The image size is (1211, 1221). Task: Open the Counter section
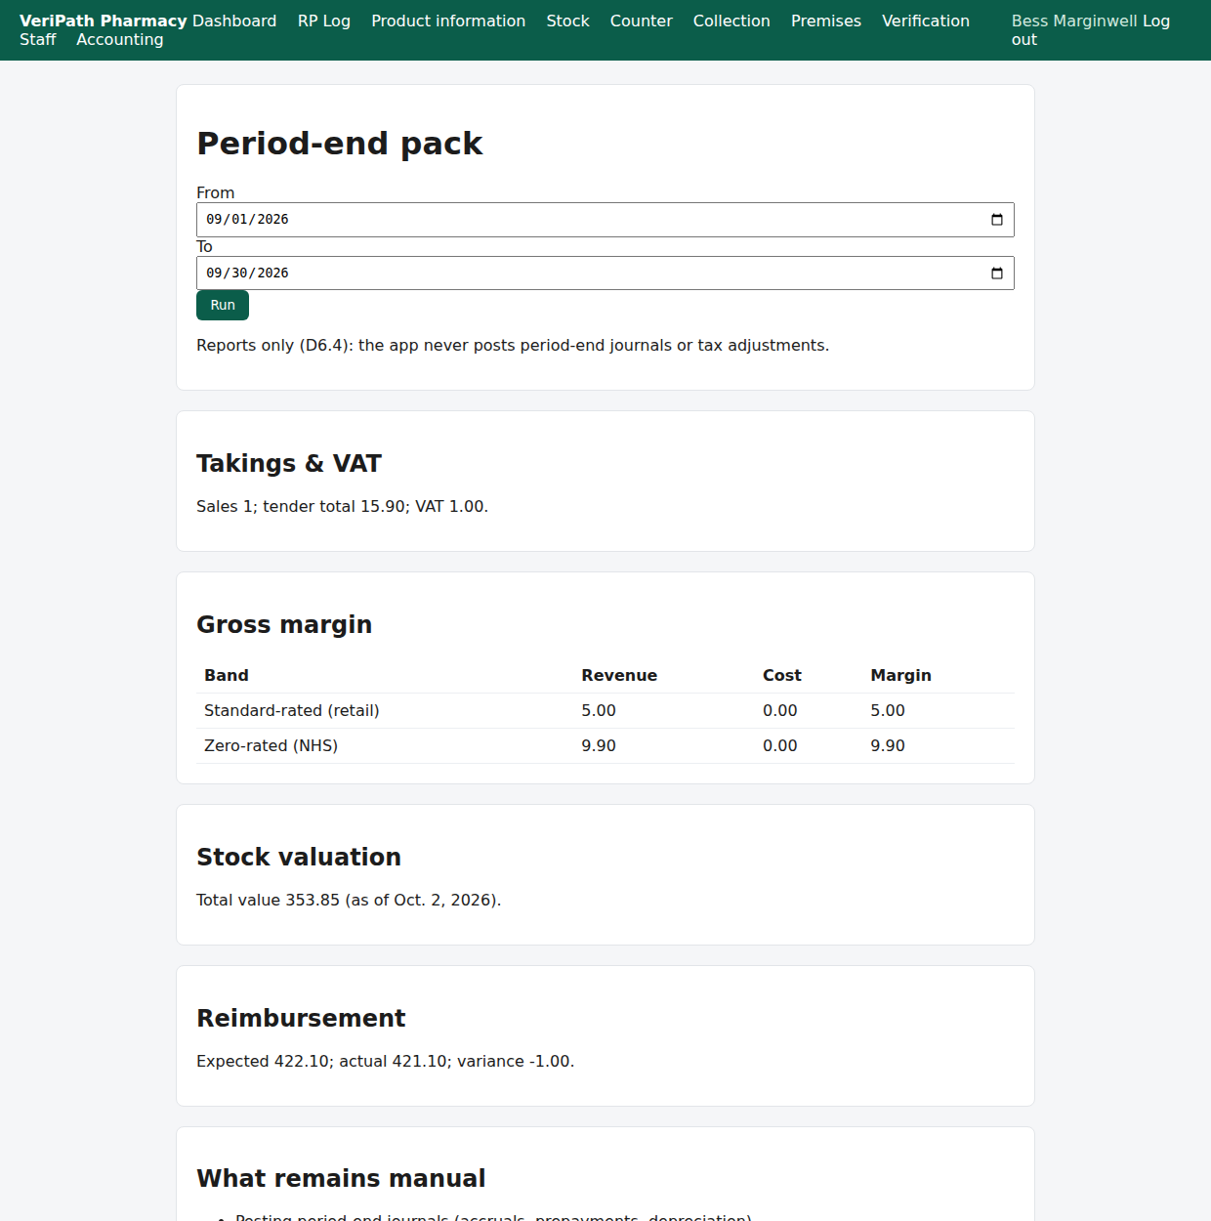pos(642,21)
